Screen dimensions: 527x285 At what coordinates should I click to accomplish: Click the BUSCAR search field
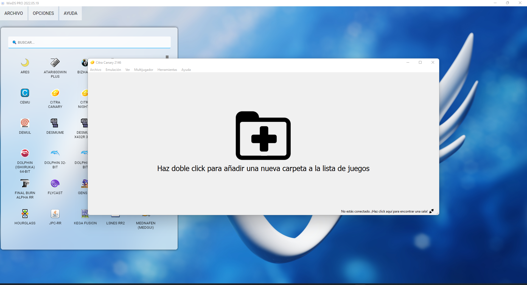point(89,42)
